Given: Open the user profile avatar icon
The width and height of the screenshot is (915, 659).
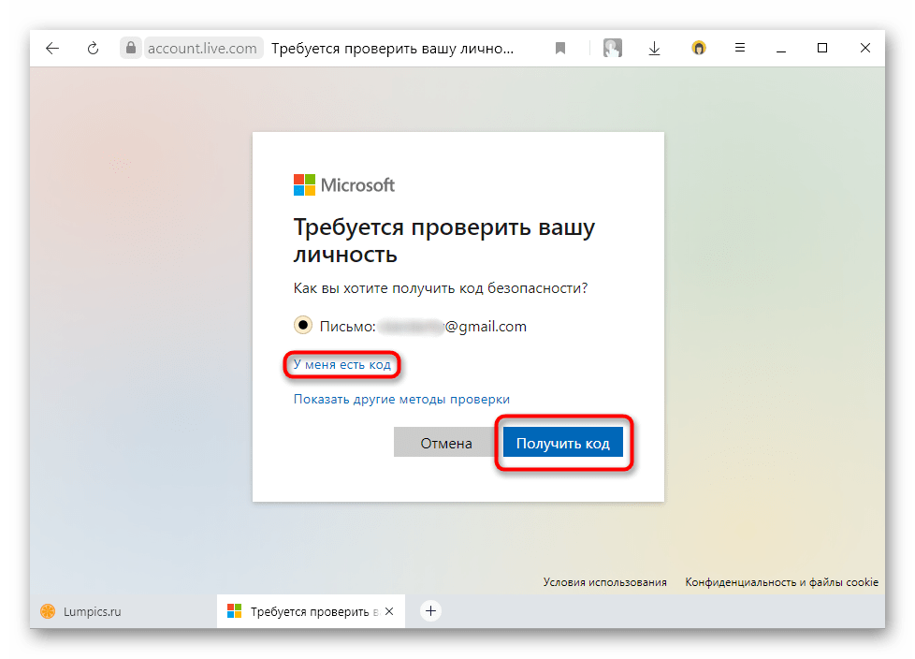Looking at the screenshot, I should point(613,49).
